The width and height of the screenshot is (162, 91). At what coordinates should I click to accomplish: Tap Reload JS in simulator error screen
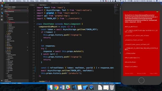point(141,74)
